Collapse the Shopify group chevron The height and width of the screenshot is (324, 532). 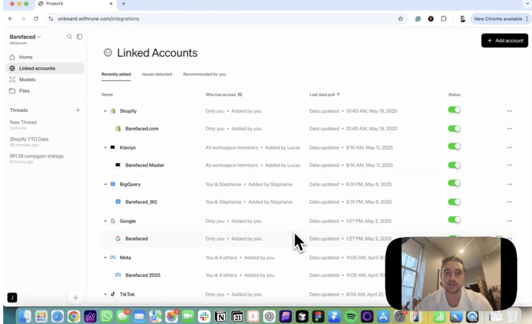[x=105, y=111]
